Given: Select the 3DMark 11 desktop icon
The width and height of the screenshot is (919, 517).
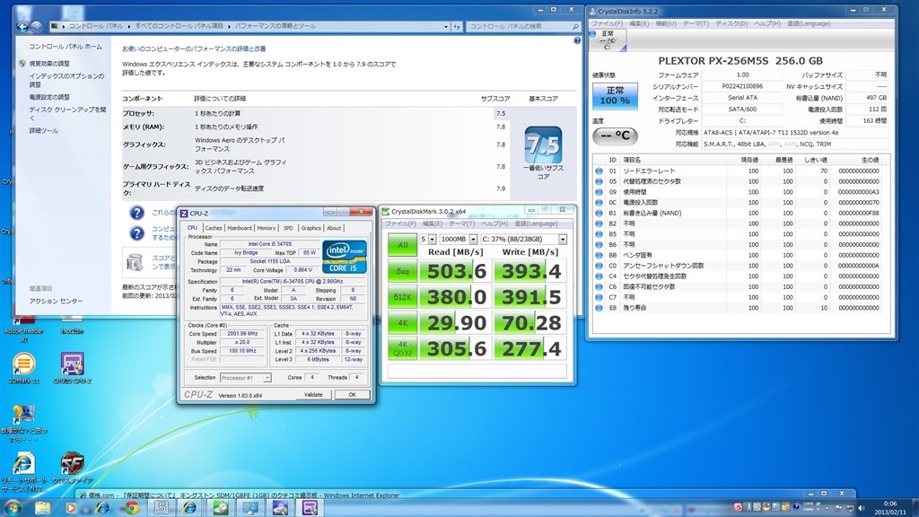Looking at the screenshot, I should tap(23, 368).
